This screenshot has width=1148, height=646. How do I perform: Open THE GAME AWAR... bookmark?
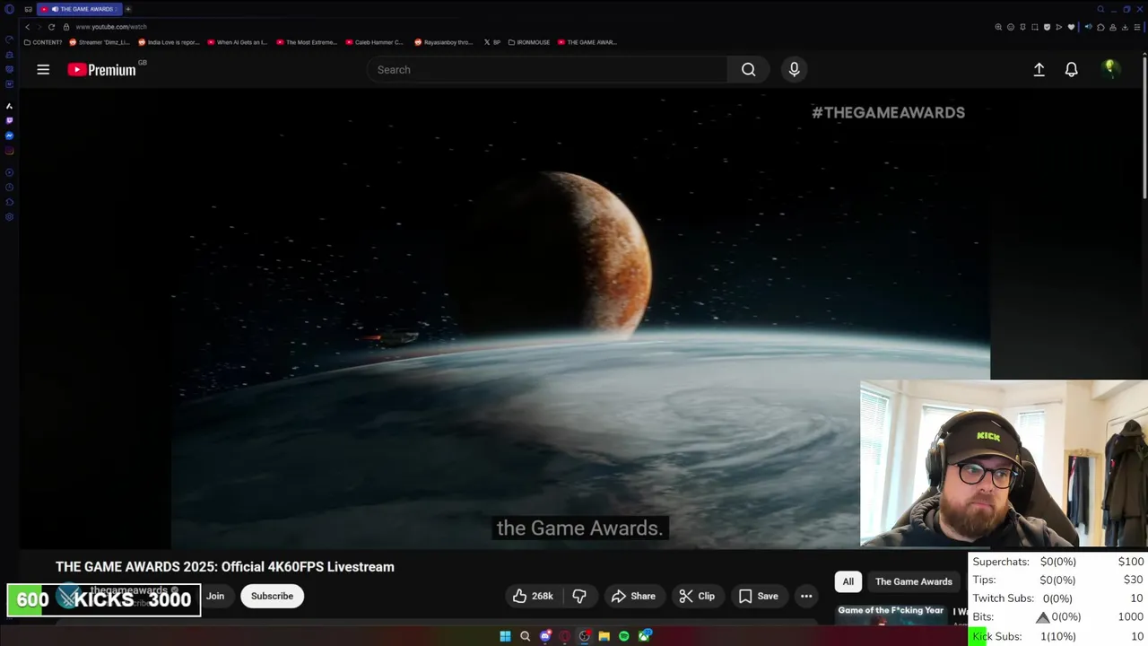[x=587, y=42]
